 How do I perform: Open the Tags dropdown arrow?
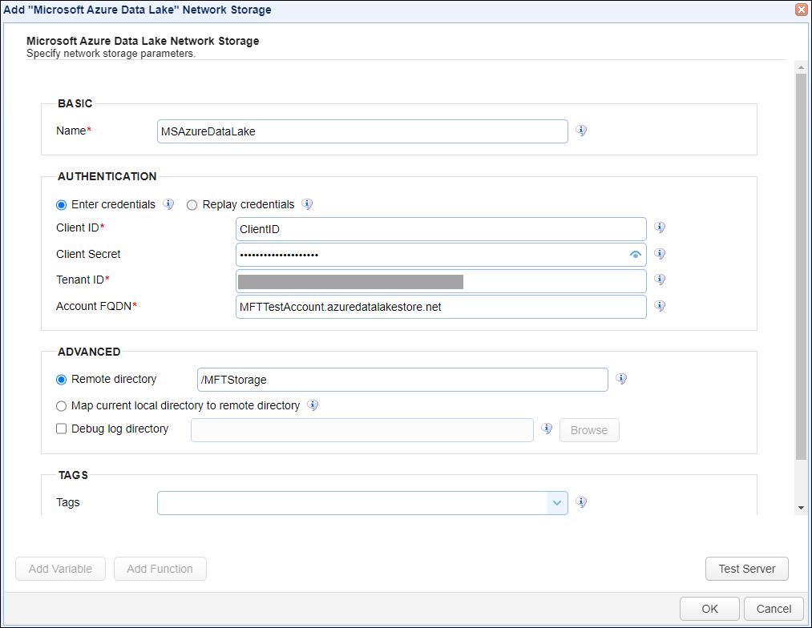point(556,503)
